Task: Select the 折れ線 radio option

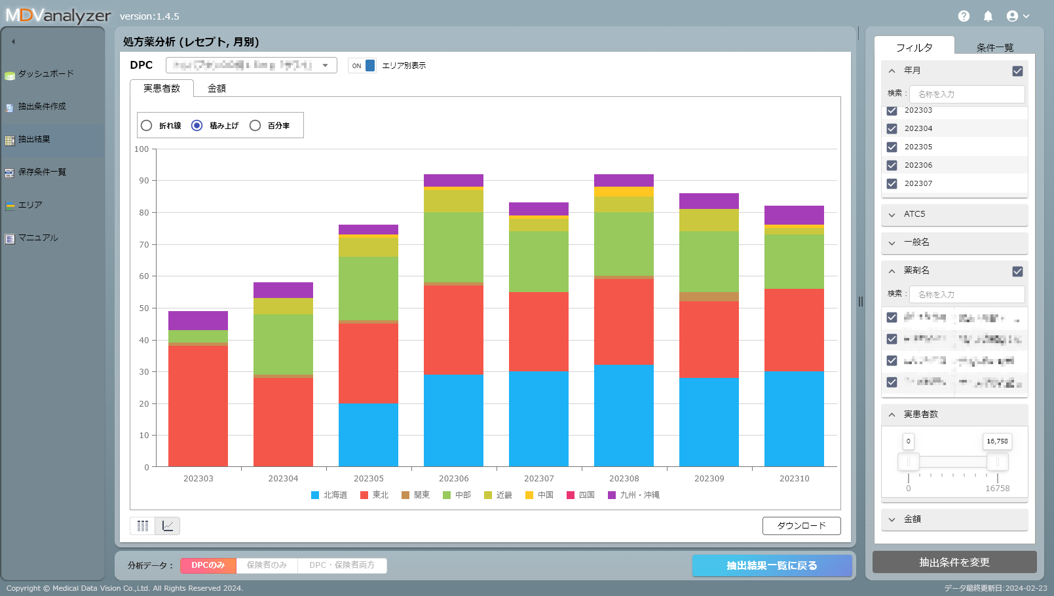Action: pos(147,126)
